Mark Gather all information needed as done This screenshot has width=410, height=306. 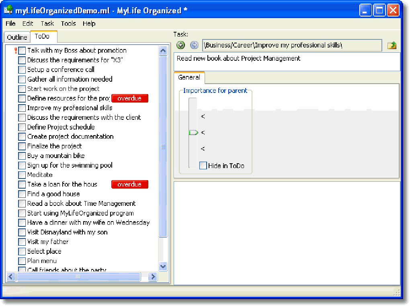22,79
